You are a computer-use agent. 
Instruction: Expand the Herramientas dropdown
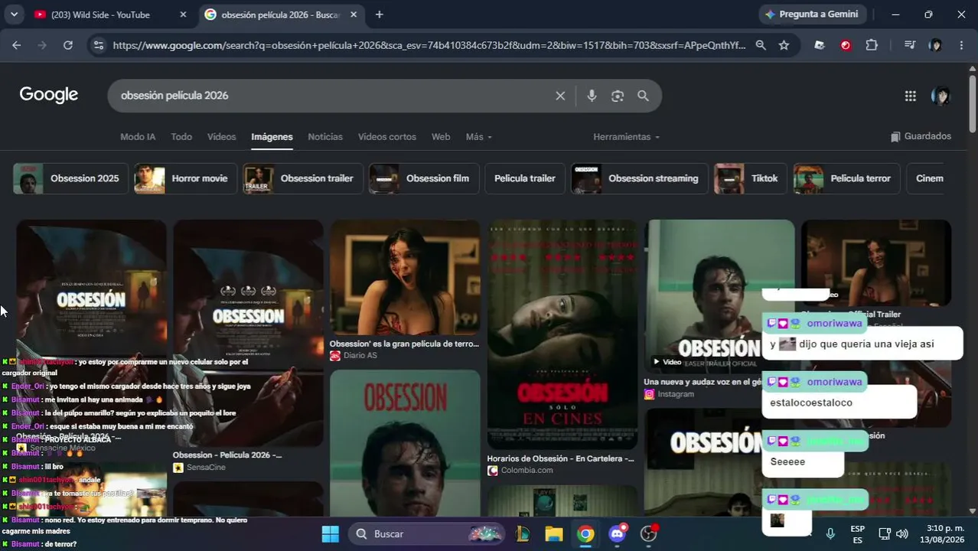pos(626,137)
